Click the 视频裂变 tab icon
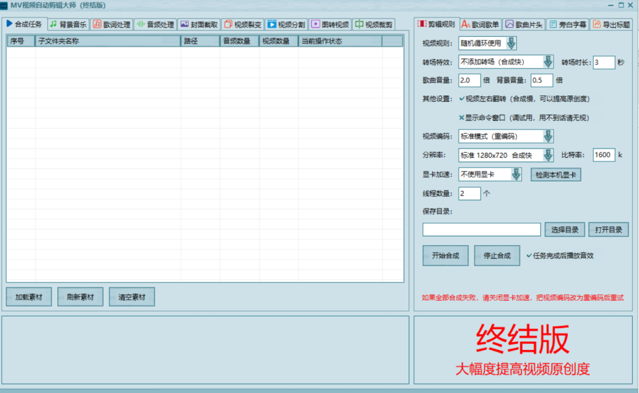The height and width of the screenshot is (393, 639). point(228,24)
